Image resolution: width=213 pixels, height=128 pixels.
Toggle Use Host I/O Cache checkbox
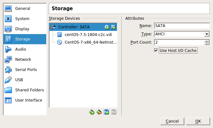coord(156,51)
